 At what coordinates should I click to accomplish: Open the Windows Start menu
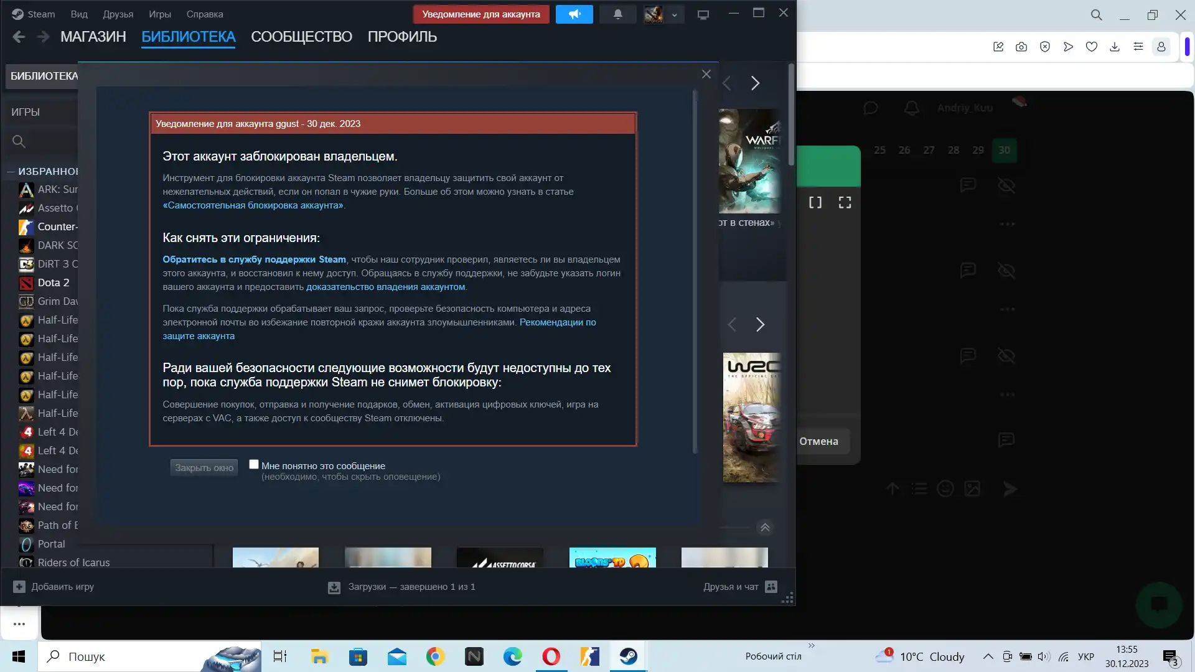(19, 656)
